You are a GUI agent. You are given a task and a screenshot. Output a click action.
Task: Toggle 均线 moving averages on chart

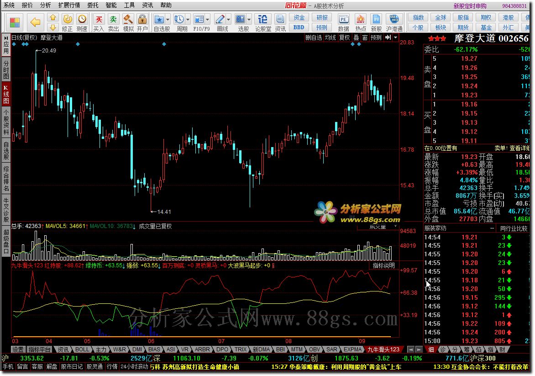tap(330, 37)
